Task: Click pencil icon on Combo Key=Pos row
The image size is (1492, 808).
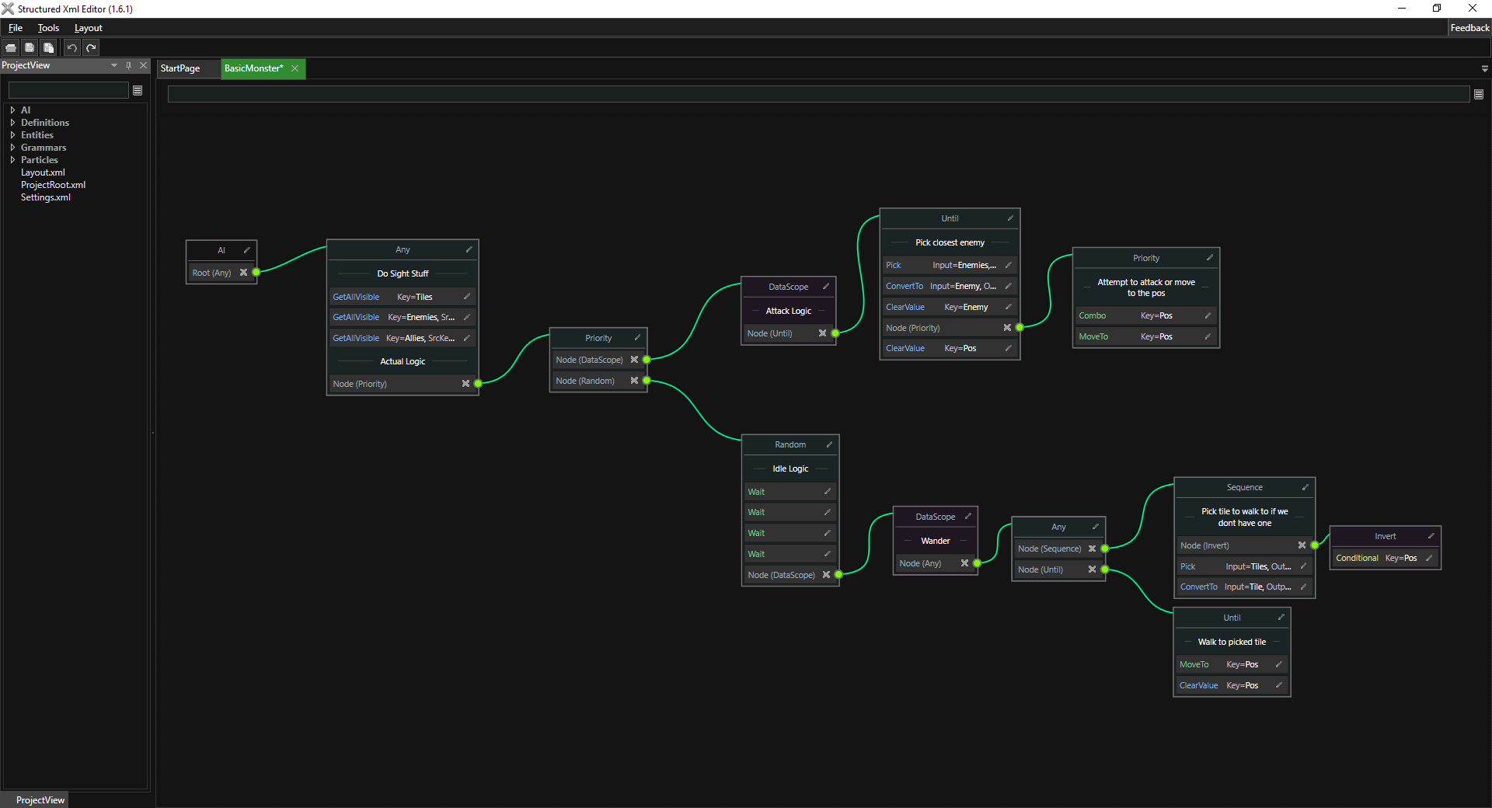Action: tap(1208, 315)
